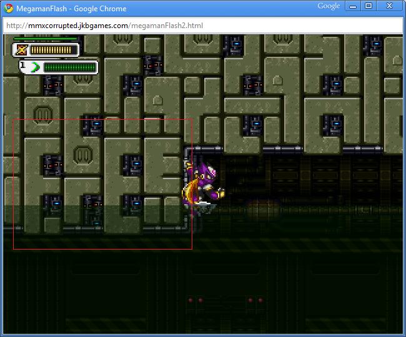Close the MegamanFlash Chrome window

(389, 6)
